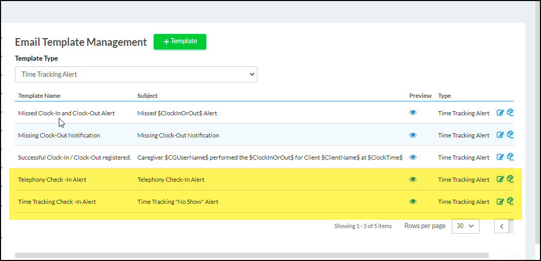
Task: Copy the Telephony Check-In Alert template
Action: (510, 180)
